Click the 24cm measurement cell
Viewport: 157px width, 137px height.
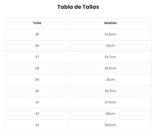point(110,46)
